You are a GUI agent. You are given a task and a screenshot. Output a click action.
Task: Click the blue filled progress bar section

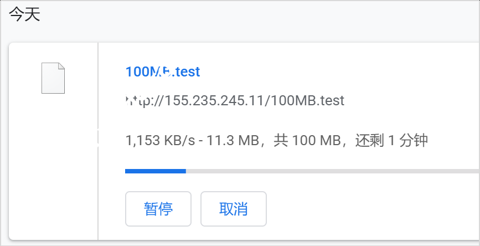(x=156, y=171)
